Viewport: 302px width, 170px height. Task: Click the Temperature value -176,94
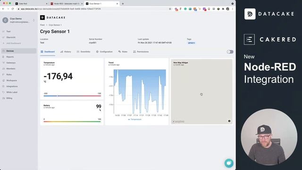[x=58, y=76]
